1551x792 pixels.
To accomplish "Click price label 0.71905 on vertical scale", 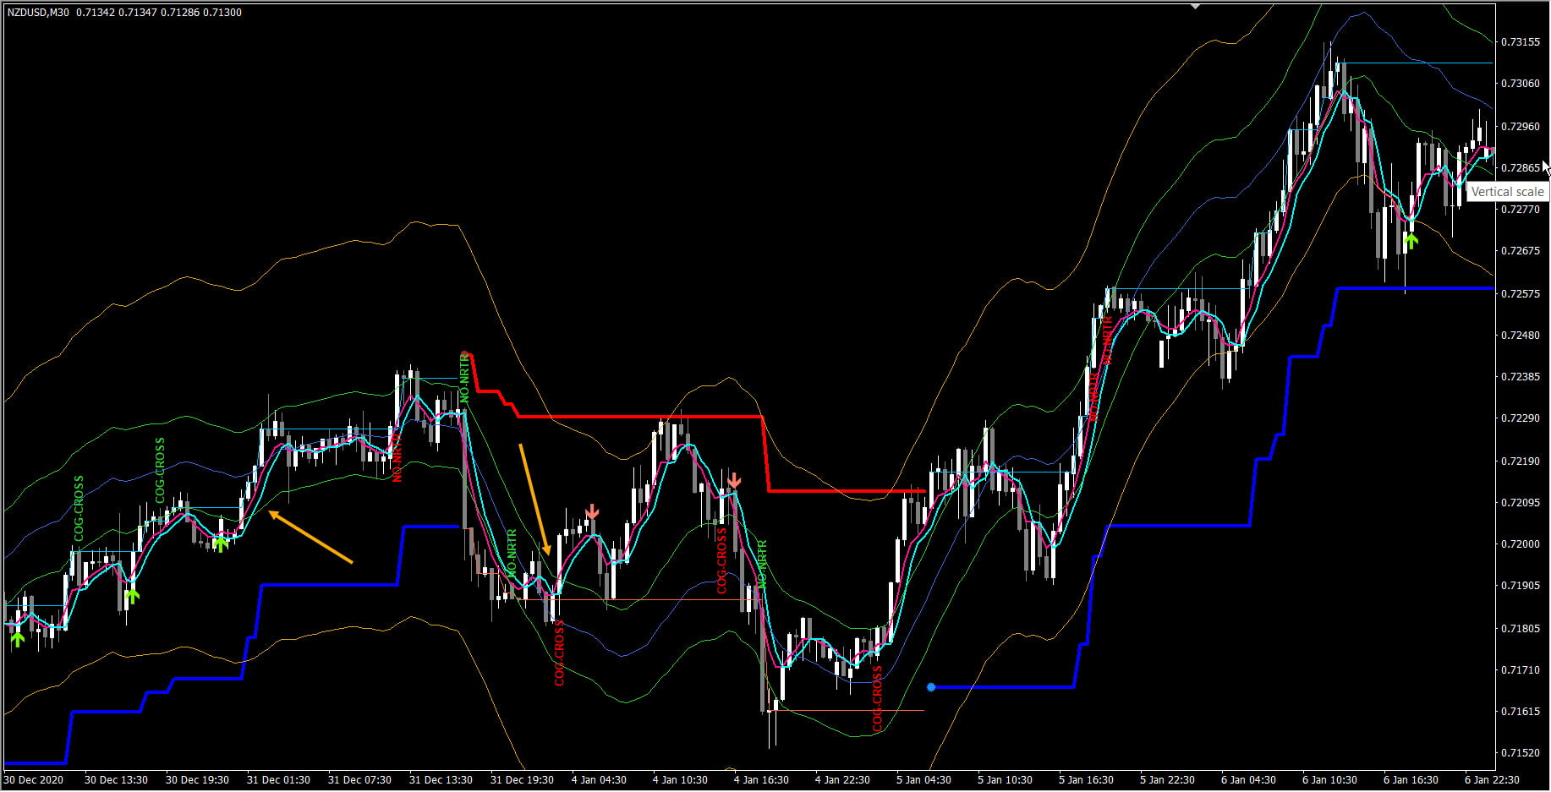I will [1521, 586].
